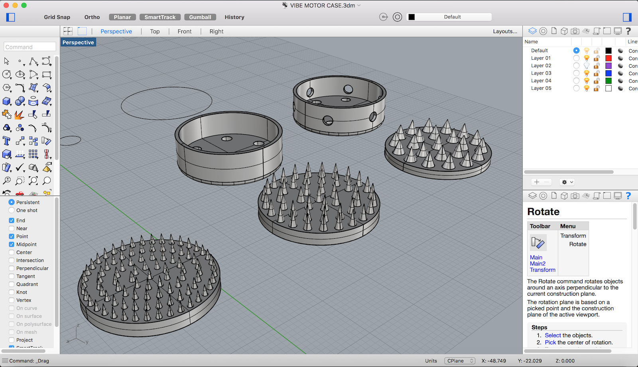Toggle the lock of Layer 03
The height and width of the screenshot is (367, 638).
tap(597, 73)
